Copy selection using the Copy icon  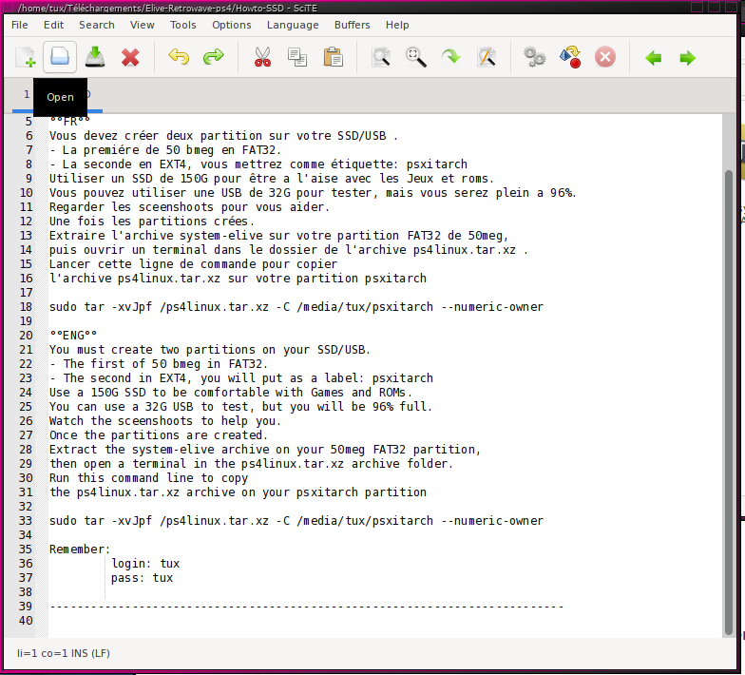[x=297, y=57]
